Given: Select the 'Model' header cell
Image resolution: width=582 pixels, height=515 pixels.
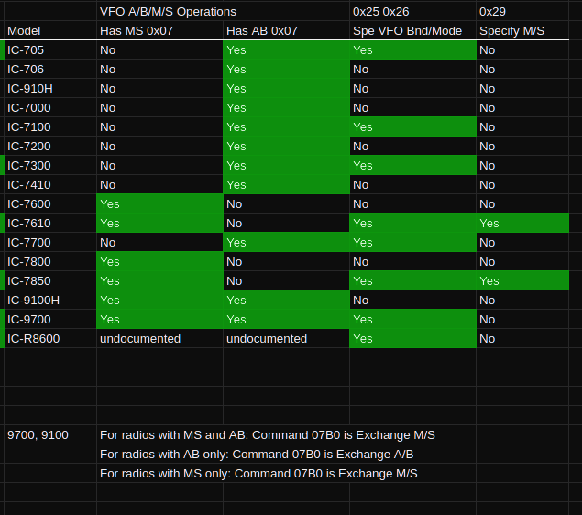Looking at the screenshot, I should [50, 30].
